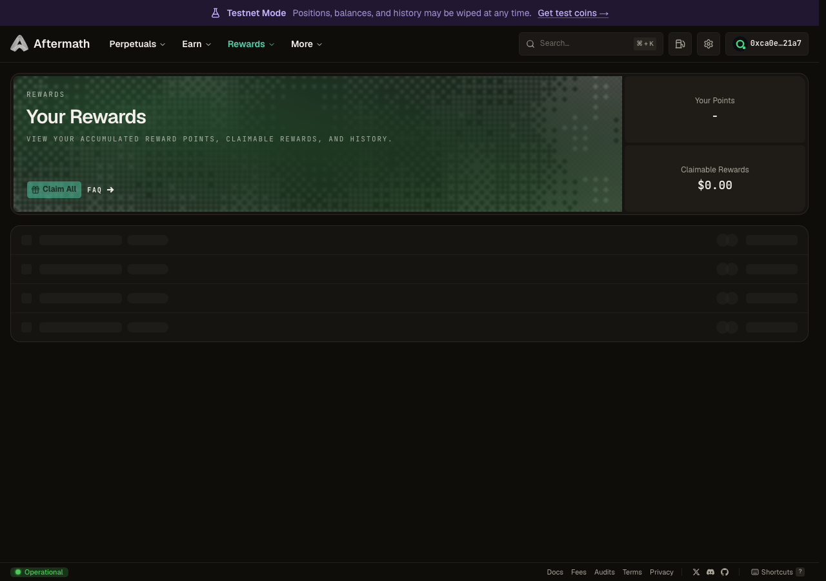826x581 pixels.
Task: Open the Shortcuts button in footer
Action: pyautogui.click(x=778, y=572)
